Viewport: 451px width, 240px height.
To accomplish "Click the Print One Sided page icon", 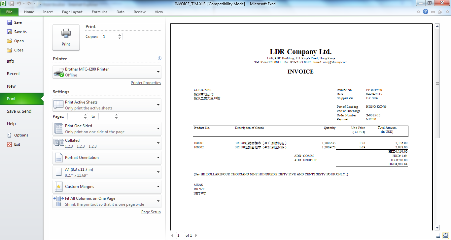I will click(58, 129).
